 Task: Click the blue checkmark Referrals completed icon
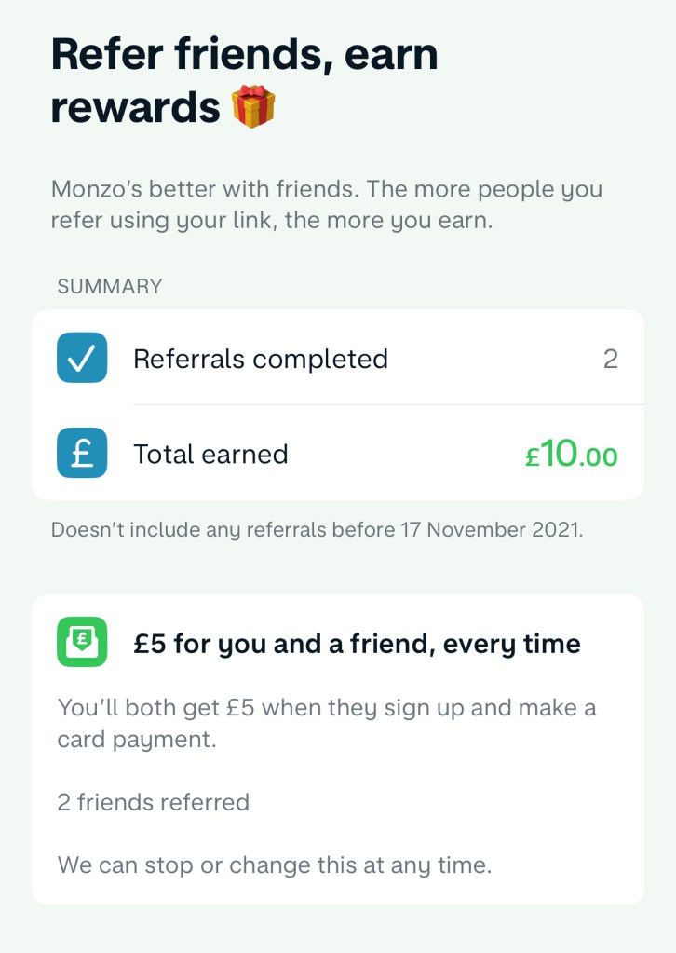(82, 359)
